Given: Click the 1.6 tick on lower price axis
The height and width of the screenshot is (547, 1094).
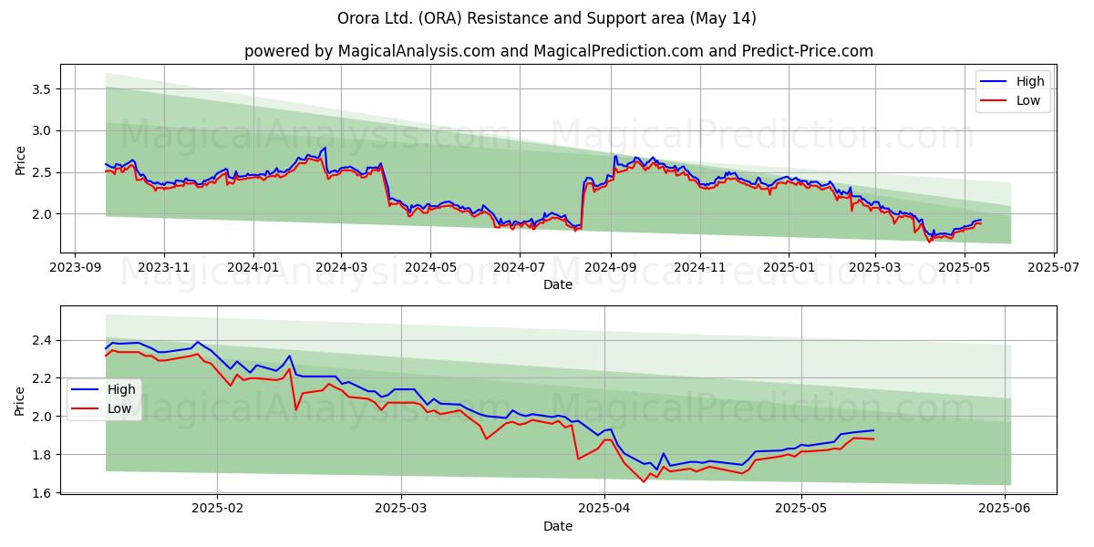Looking at the screenshot, I should (x=43, y=493).
